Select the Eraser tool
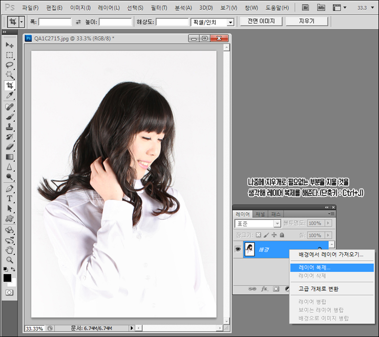 (x=9, y=147)
